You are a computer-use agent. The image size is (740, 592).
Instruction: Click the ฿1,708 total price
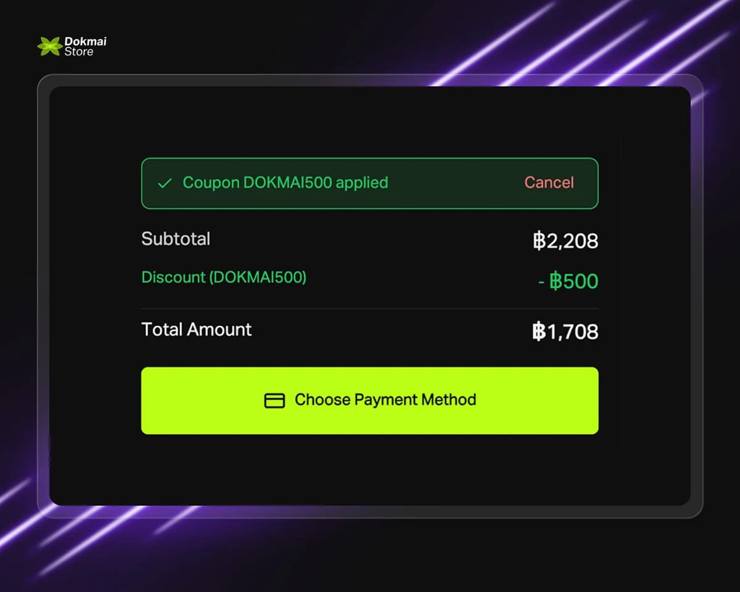coord(565,332)
